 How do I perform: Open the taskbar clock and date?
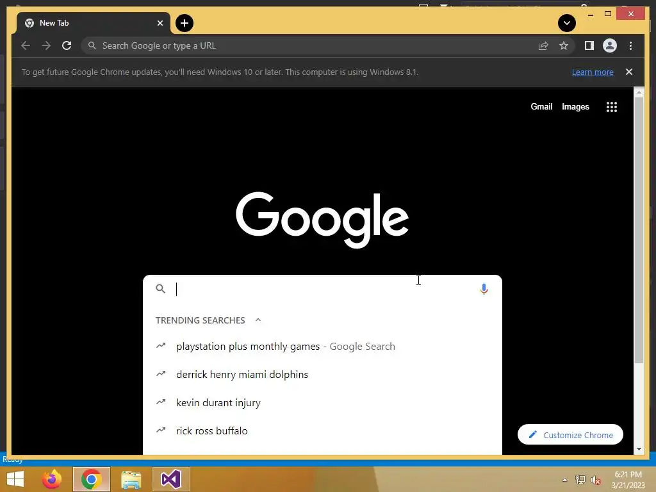coord(628,480)
